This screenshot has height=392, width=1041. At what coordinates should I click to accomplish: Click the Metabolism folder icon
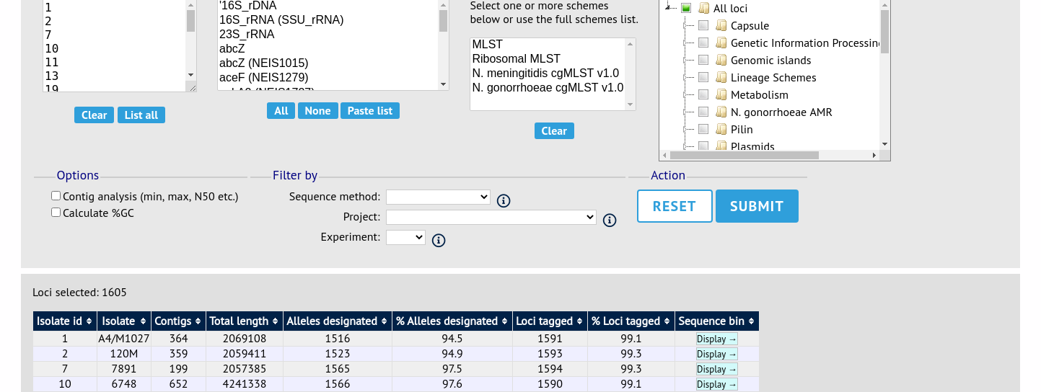pos(721,95)
